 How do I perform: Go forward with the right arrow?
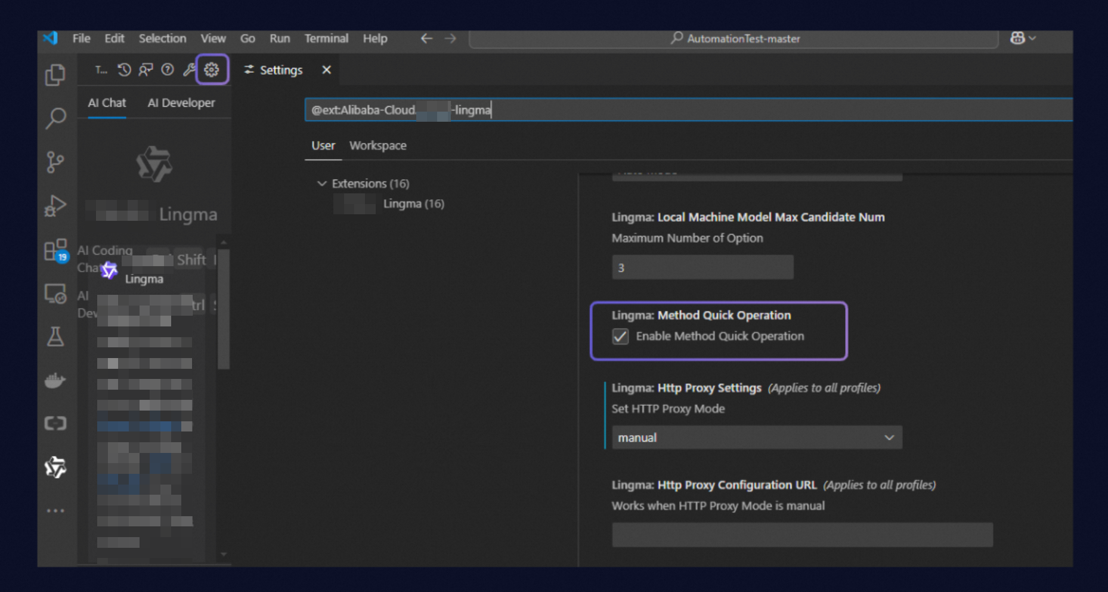(450, 39)
